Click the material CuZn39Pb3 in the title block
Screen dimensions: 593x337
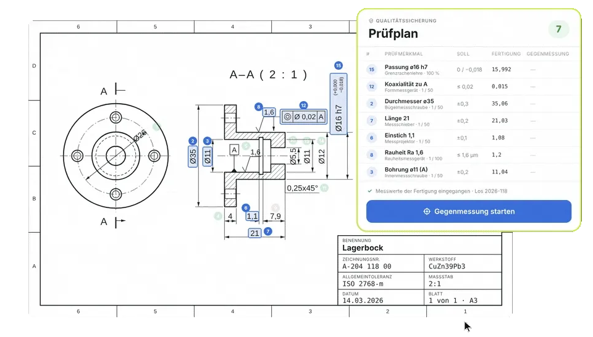coord(447,267)
